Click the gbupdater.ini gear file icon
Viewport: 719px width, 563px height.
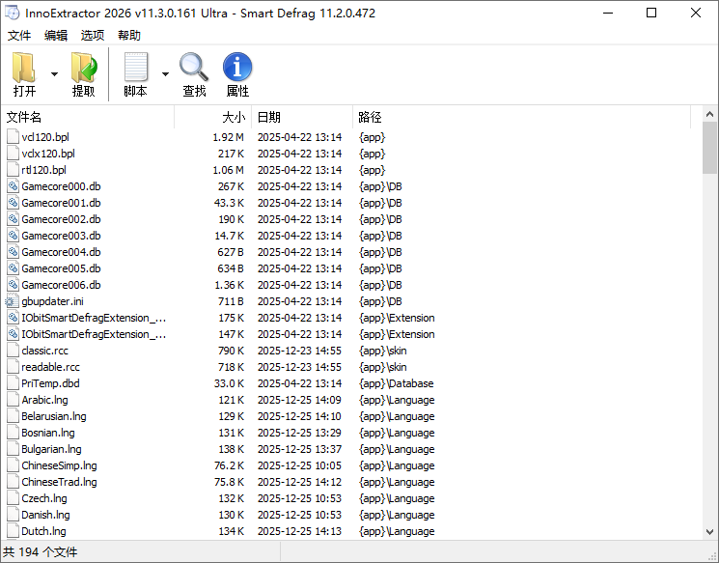(12, 301)
